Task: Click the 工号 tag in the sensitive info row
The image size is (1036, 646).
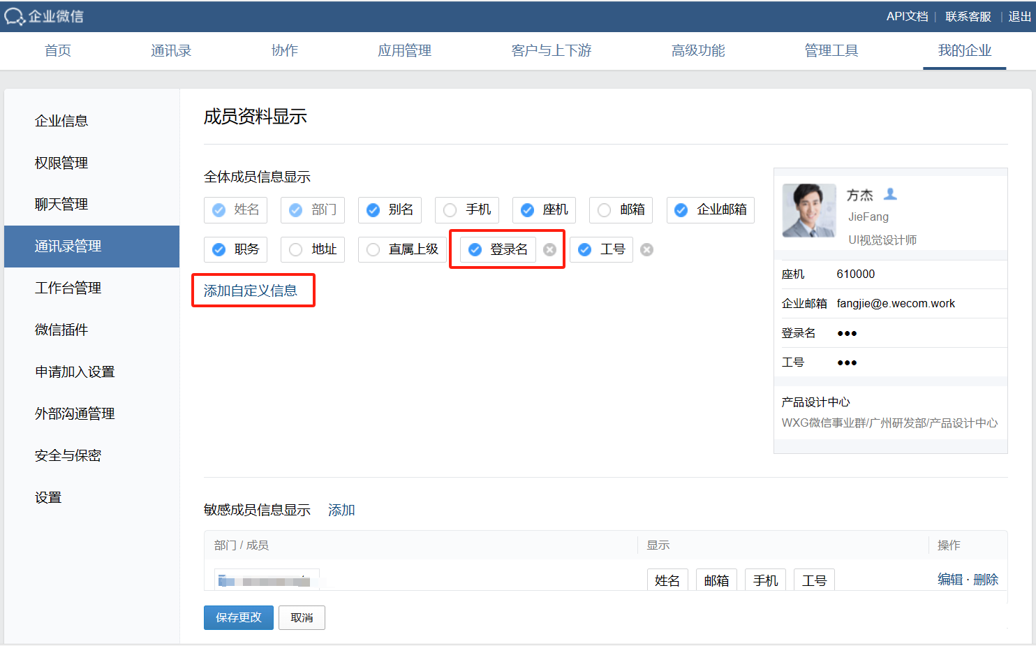Action: coord(815,580)
